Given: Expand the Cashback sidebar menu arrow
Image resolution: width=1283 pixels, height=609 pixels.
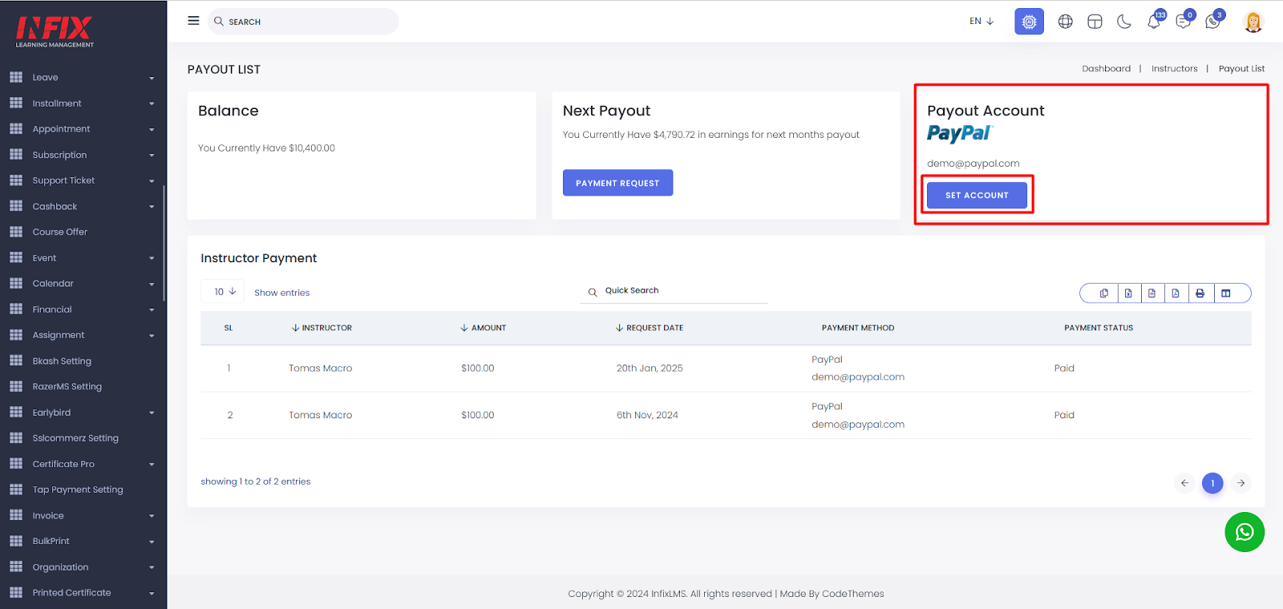Looking at the screenshot, I should point(152,207).
